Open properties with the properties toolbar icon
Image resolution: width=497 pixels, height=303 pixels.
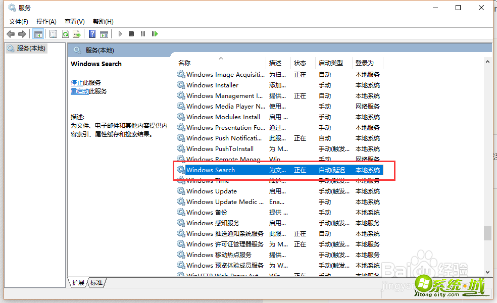coord(53,33)
